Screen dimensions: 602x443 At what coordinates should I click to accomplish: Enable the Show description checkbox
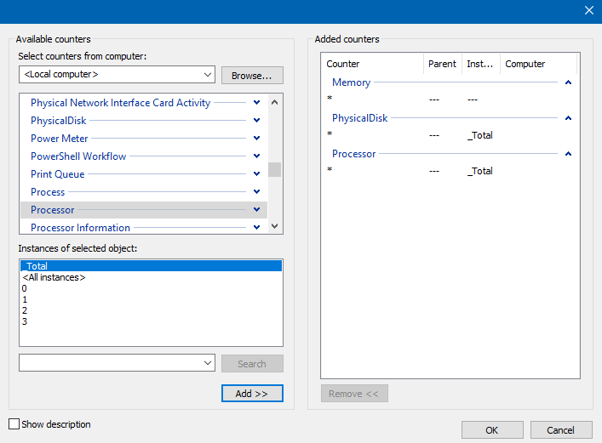pyautogui.click(x=14, y=424)
